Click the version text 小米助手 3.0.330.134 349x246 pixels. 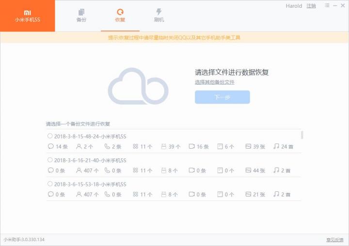click(24, 240)
